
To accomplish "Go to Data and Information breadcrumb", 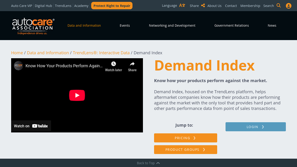I will 48,53.
